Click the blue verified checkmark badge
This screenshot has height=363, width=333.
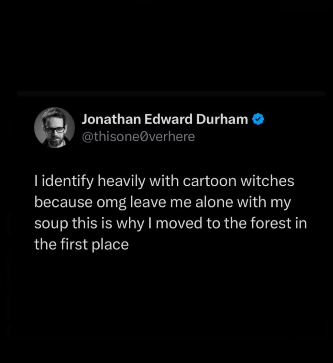(x=258, y=120)
